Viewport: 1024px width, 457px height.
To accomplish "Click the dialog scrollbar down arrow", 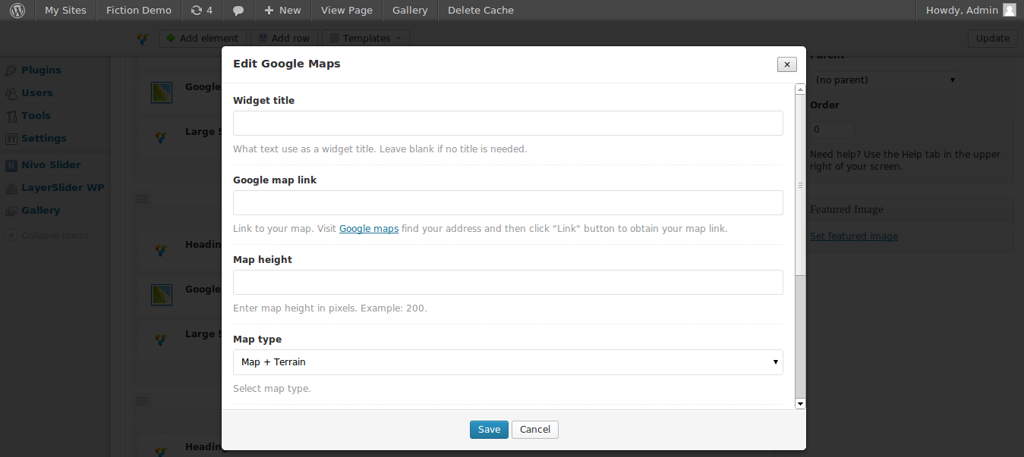I will (x=800, y=404).
